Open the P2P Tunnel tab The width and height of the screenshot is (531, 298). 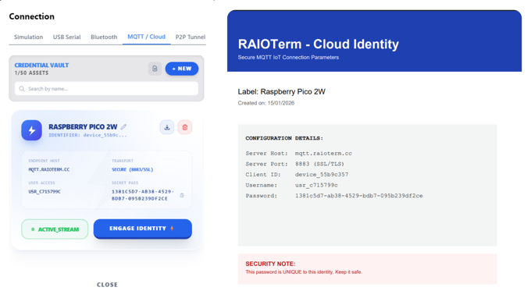click(x=191, y=37)
